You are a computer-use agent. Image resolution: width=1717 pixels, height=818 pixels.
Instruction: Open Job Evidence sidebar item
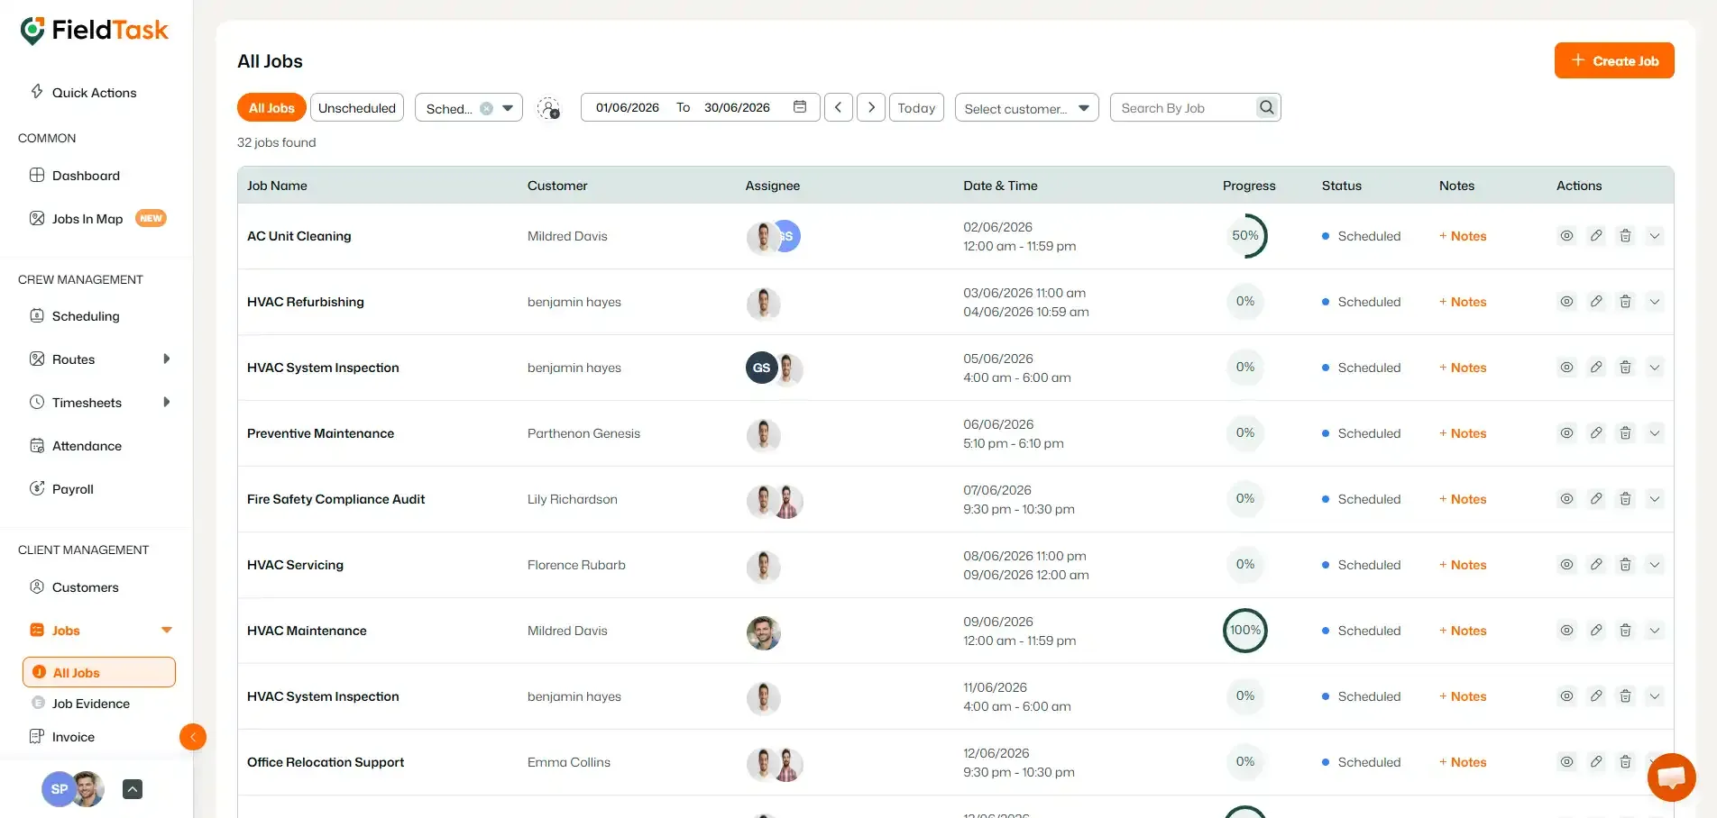pyautogui.click(x=81, y=703)
